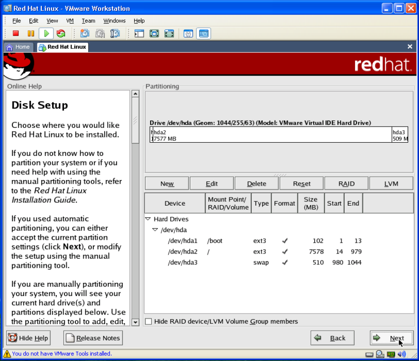Click the Next button
Screen dimensions: 419x361
pos(392,338)
